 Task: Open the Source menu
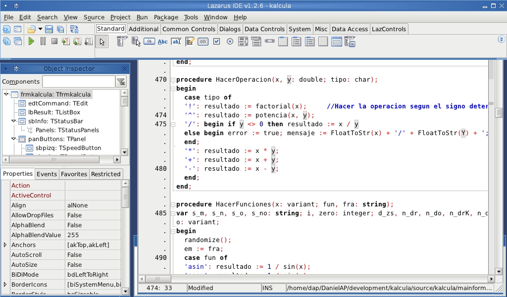coord(94,17)
